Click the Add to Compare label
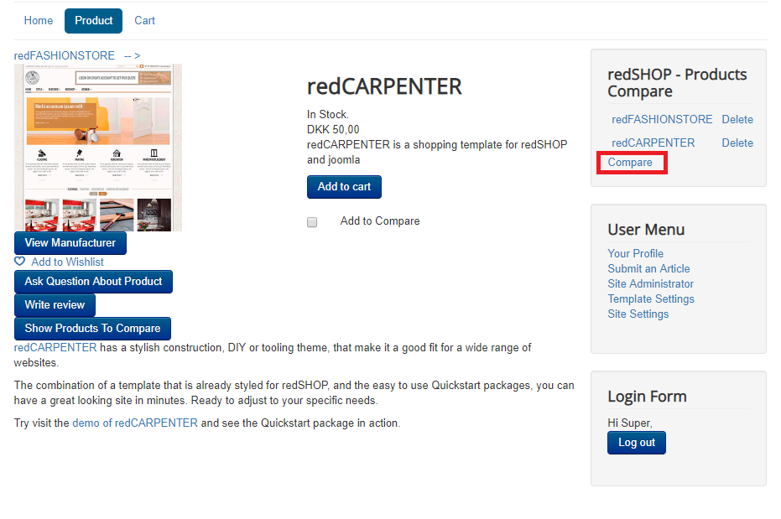Screen dimensions: 781x519 point(380,221)
